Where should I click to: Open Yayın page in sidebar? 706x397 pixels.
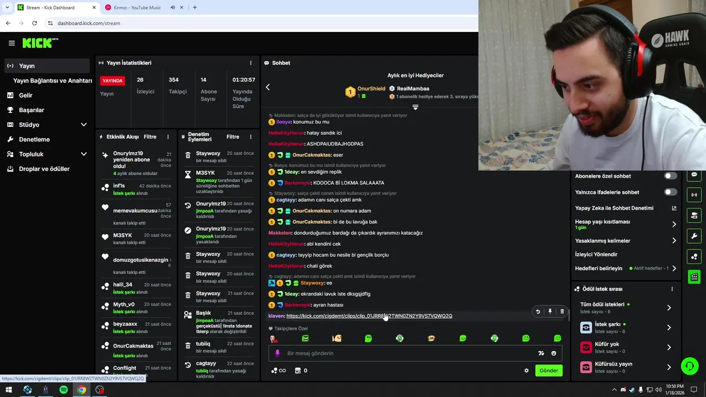46,66
